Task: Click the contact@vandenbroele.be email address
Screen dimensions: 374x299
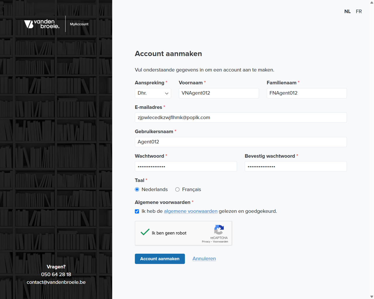Action: (56, 282)
